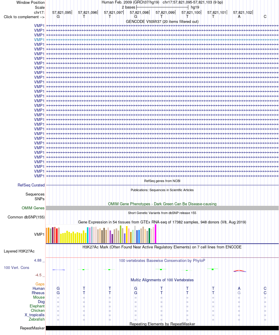This screenshot has width=279, height=335.
Task: Click position label 57,821,095 on the ruler
Action: [61, 12]
